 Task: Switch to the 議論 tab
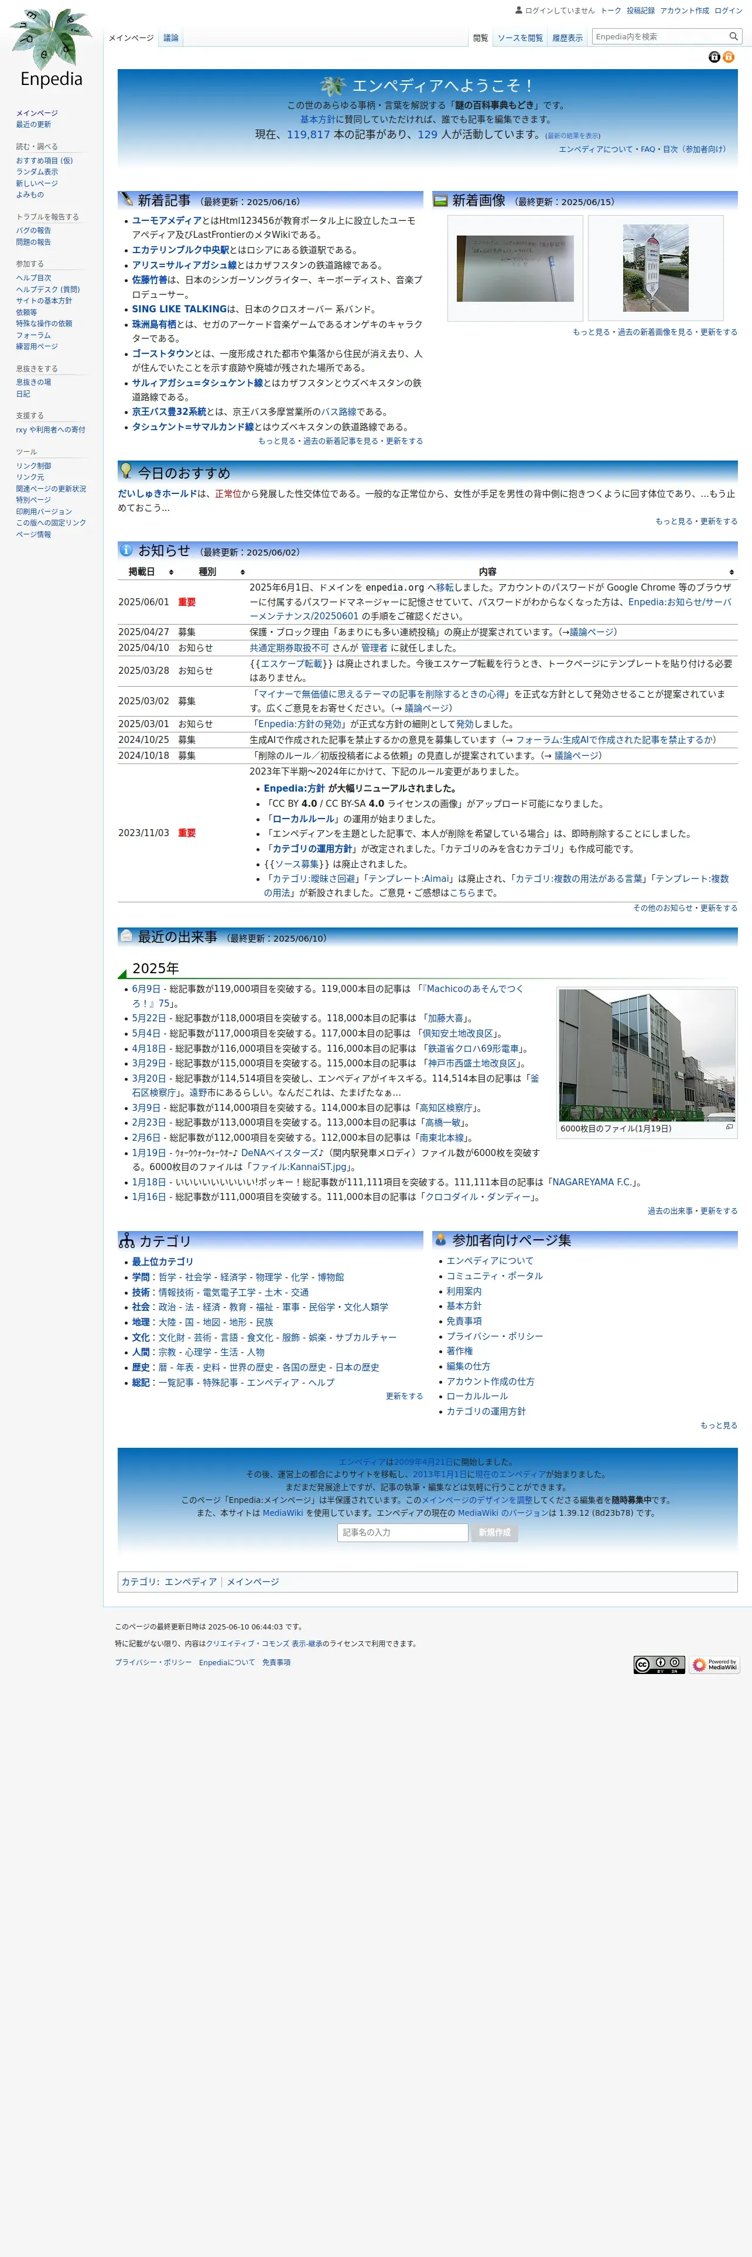[x=170, y=37]
